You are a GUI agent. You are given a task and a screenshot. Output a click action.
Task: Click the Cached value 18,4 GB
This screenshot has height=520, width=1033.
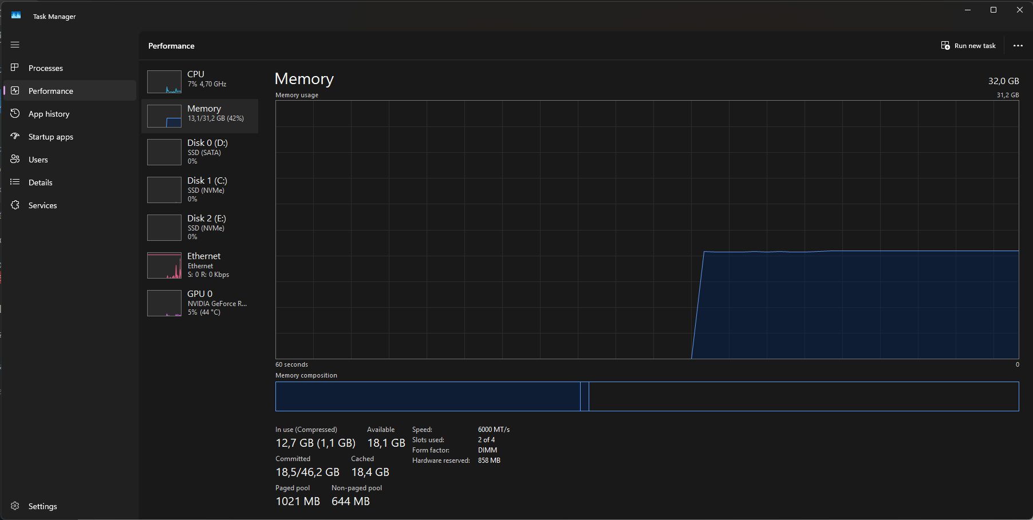click(370, 473)
